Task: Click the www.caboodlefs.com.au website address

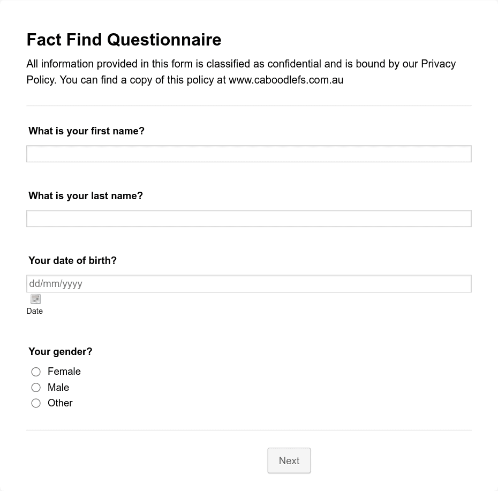Action: pos(286,80)
